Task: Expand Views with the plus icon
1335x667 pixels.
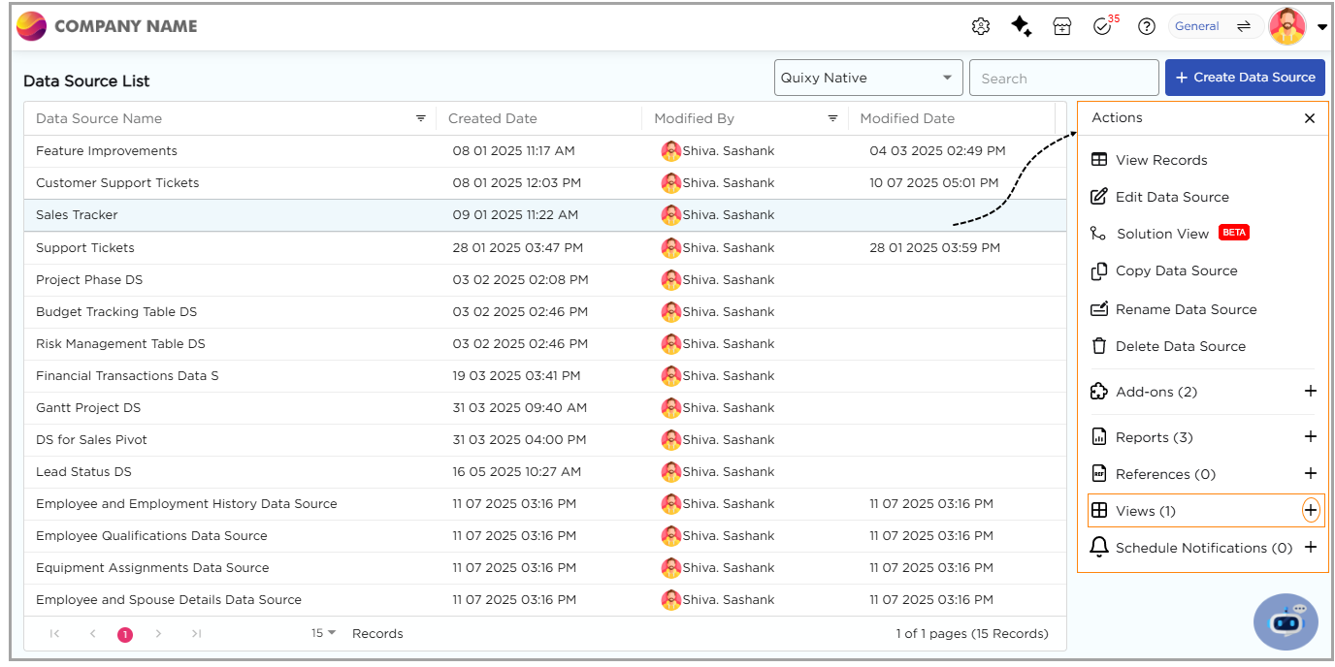Action: tap(1310, 510)
